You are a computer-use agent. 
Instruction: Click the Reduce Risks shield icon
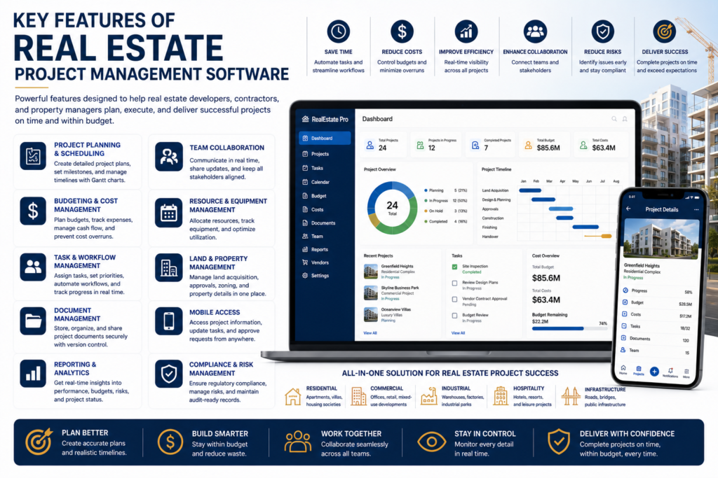point(602,31)
